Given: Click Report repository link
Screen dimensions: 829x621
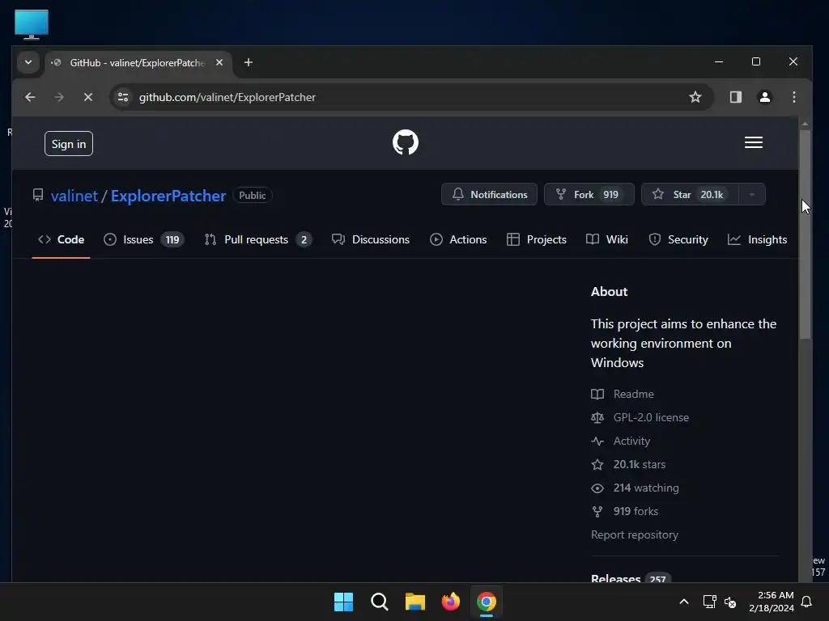Looking at the screenshot, I should (635, 535).
